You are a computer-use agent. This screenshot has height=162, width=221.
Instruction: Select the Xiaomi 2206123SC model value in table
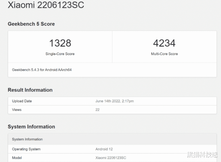(111, 158)
